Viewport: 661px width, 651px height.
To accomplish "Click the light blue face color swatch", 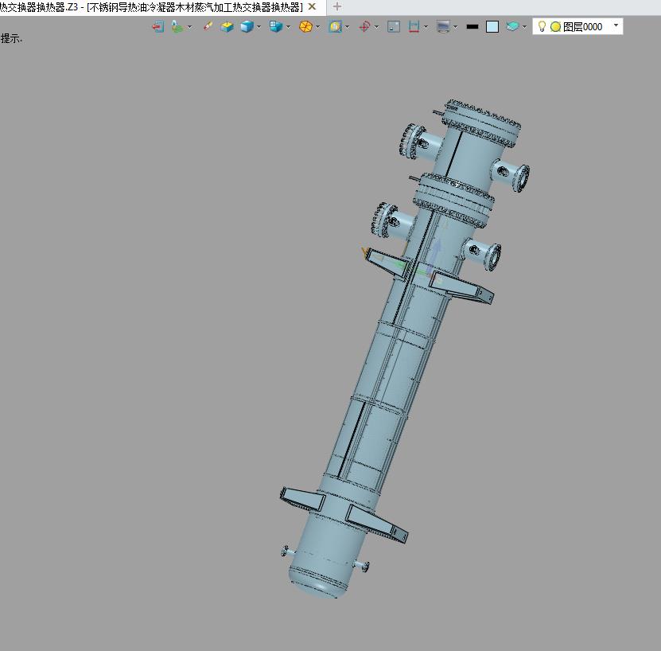I will (x=492, y=27).
